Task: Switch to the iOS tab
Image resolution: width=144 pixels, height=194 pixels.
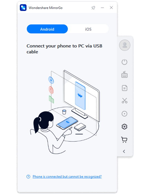Action: click(x=88, y=29)
